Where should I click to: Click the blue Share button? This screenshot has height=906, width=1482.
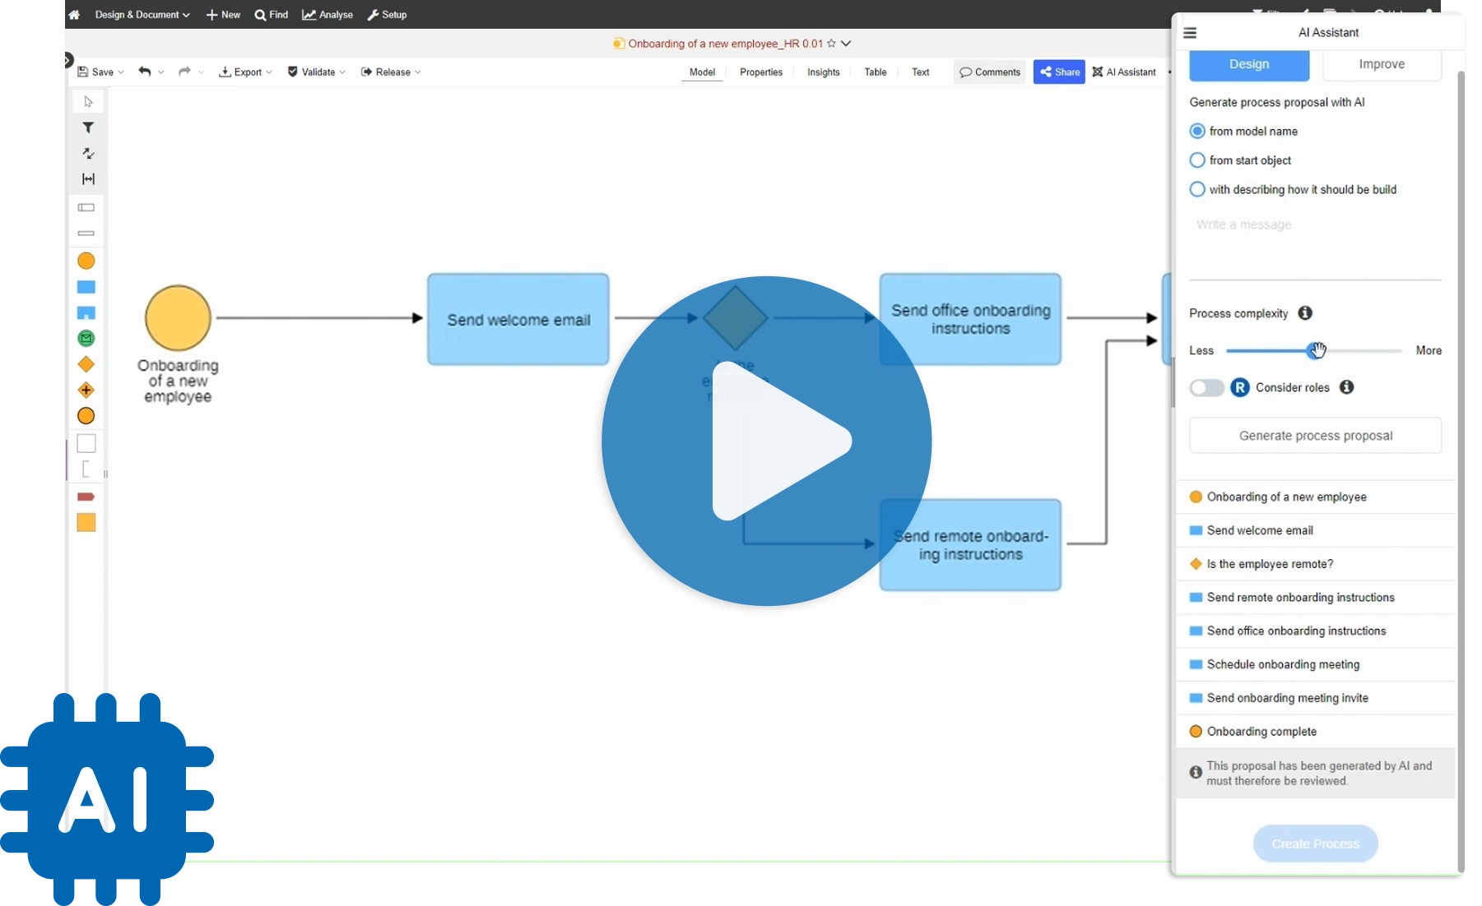[1059, 72]
